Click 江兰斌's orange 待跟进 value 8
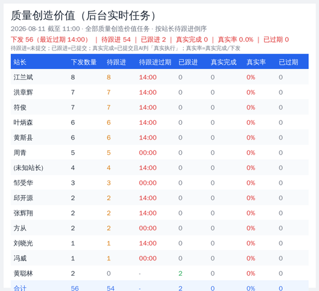 (108, 77)
